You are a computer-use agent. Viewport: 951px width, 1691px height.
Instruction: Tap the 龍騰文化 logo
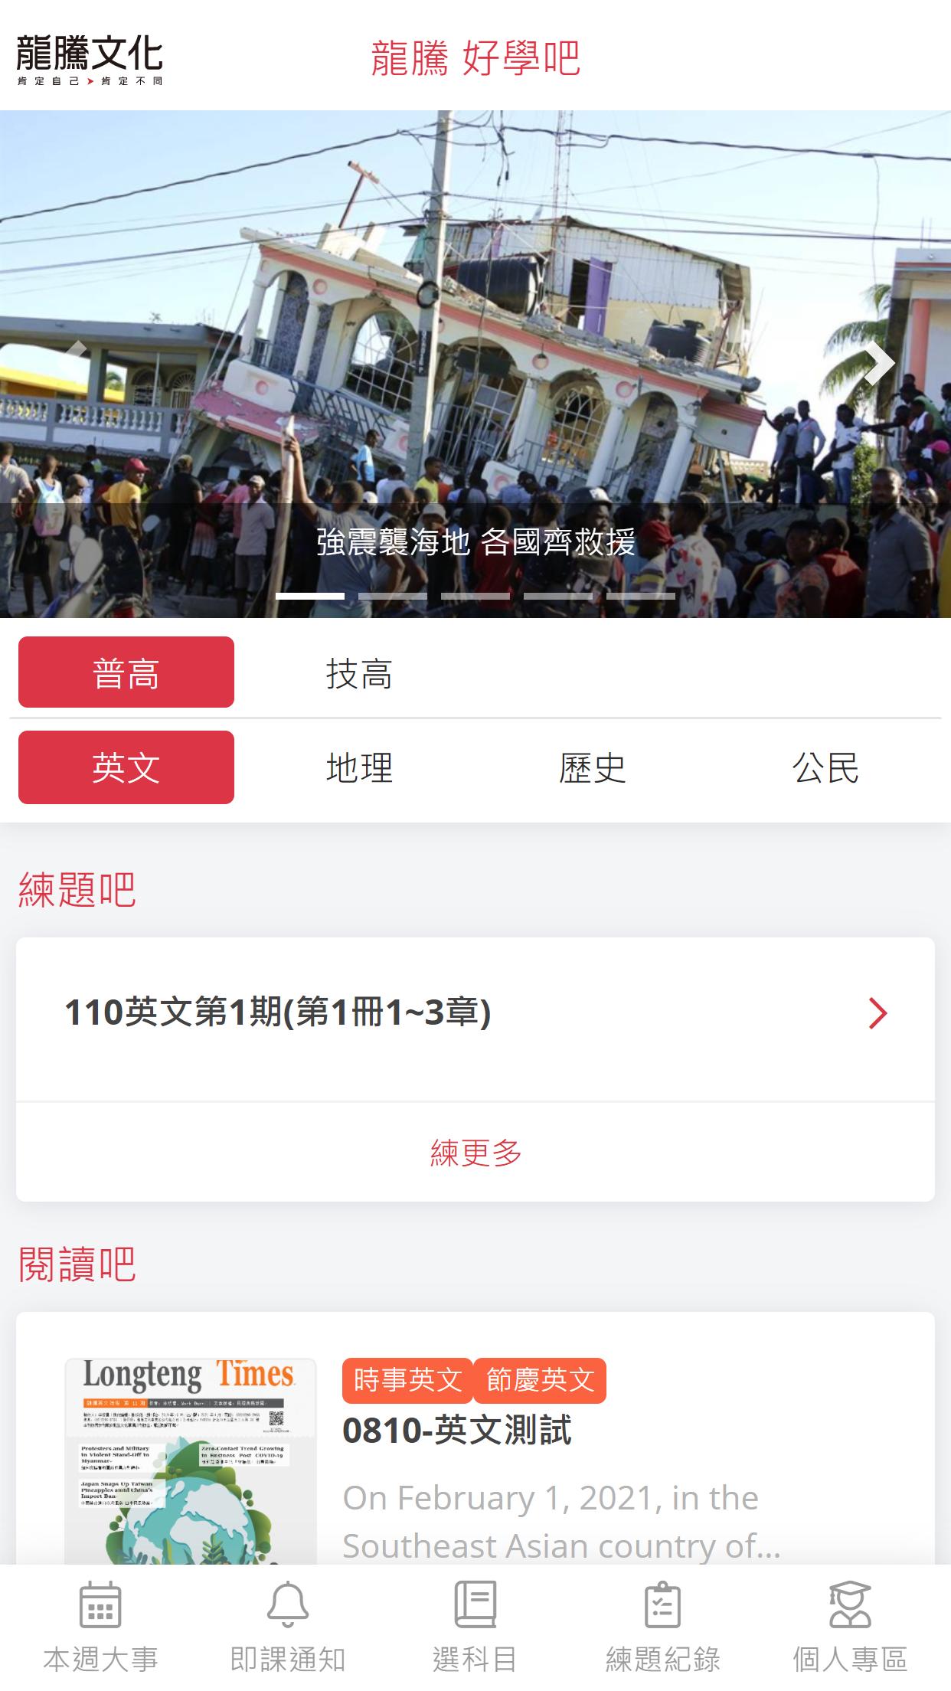click(90, 59)
